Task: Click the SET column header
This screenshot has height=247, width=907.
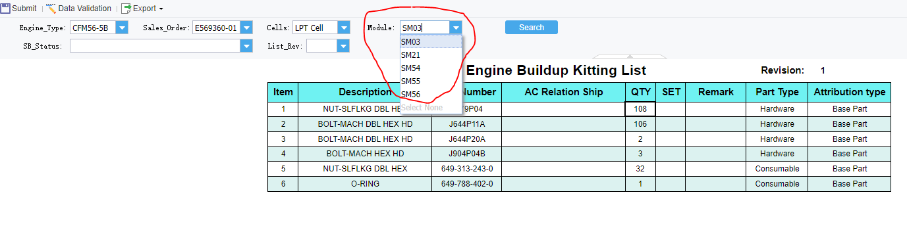Action: 671,93
